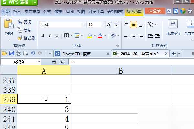Open the font color dropdown arrow

click(x=105, y=36)
